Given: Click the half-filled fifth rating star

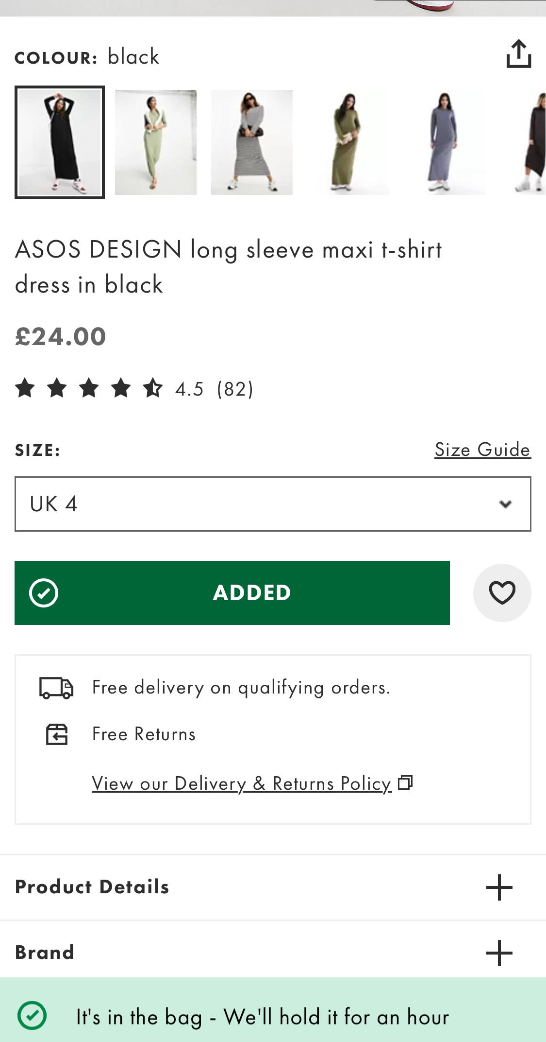Looking at the screenshot, I should (152, 388).
